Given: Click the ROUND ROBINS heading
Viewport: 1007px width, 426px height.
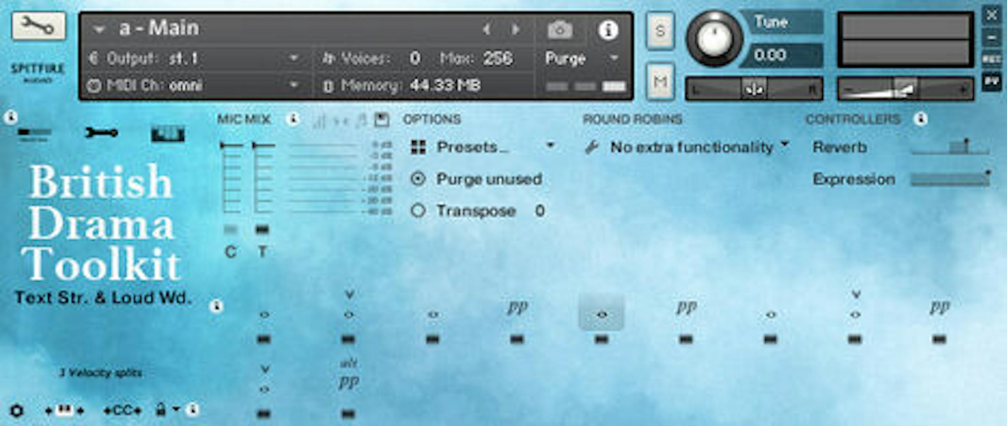Looking at the screenshot, I should point(632,119).
